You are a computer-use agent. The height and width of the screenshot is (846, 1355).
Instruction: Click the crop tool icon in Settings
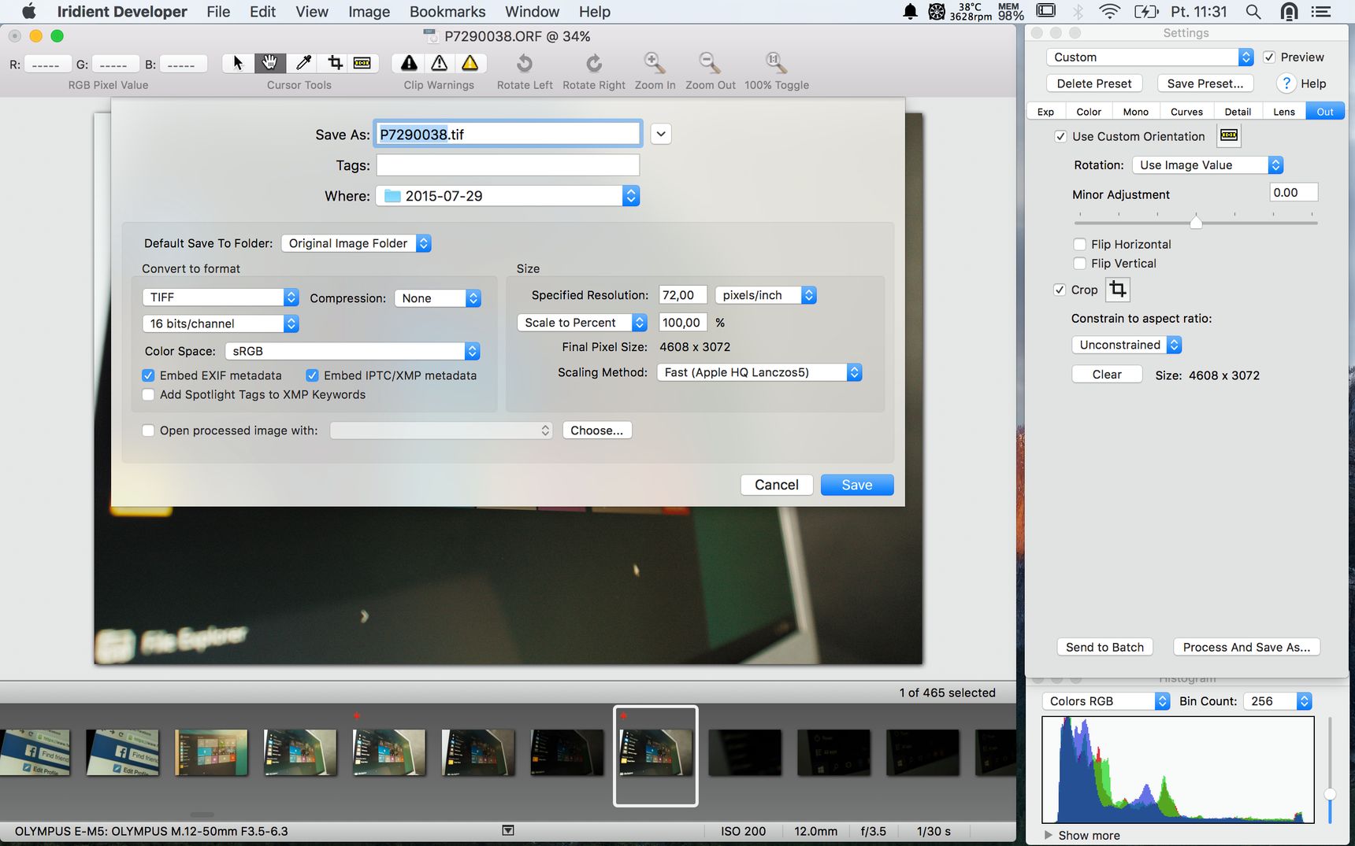coord(1118,290)
